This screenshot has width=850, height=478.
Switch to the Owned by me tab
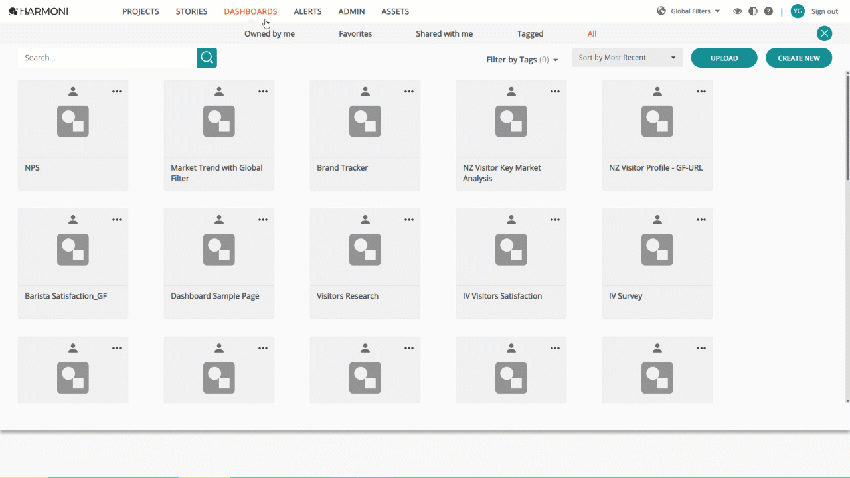coord(270,34)
